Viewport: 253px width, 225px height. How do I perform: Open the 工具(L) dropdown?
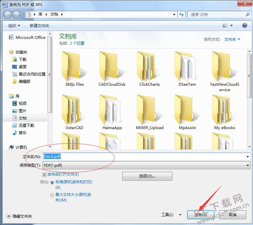click(171, 215)
